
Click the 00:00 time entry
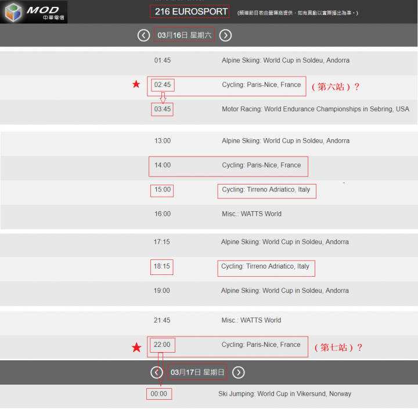pos(159,394)
